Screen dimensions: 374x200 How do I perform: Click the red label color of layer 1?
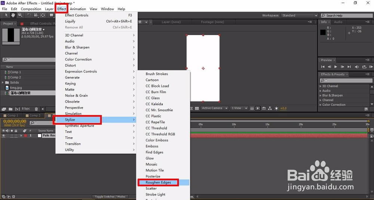25,136
